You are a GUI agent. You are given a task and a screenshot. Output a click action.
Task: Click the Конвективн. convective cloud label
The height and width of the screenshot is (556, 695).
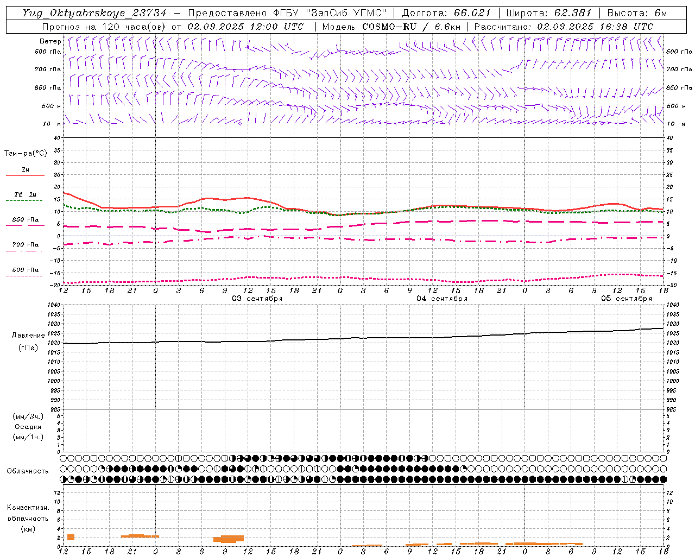click(28, 508)
